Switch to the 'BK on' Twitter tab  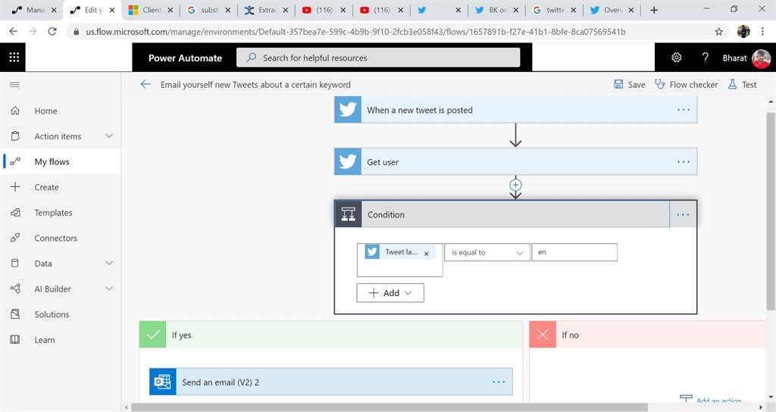(496, 10)
